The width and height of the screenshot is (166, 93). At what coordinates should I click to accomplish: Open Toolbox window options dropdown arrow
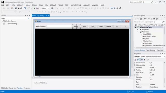(26, 16)
